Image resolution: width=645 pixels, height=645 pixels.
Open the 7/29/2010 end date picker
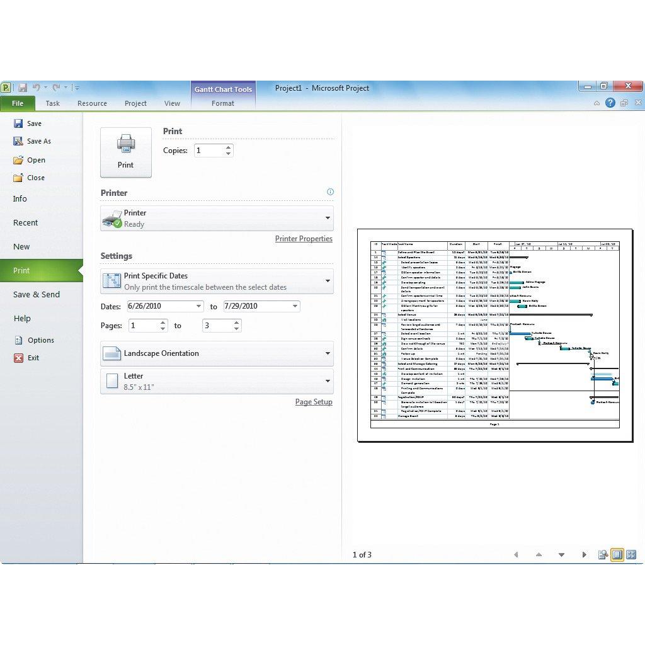point(295,306)
